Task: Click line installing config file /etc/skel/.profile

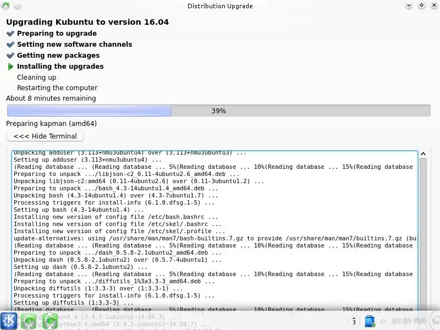Action: click(119, 231)
